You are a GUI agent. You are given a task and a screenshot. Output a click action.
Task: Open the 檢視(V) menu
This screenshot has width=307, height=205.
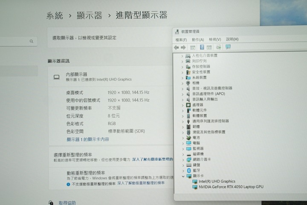click(x=215, y=39)
